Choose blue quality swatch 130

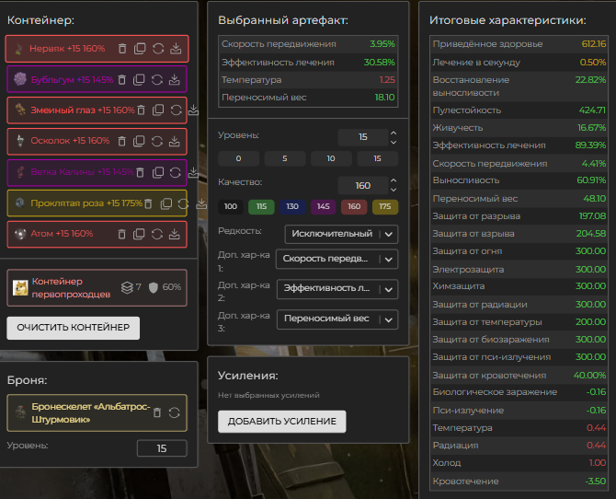point(292,206)
